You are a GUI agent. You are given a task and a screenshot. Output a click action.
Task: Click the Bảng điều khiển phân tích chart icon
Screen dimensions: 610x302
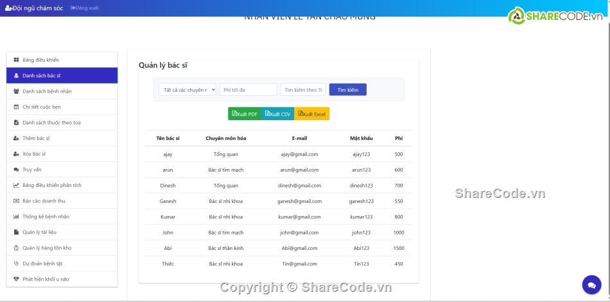(x=16, y=185)
